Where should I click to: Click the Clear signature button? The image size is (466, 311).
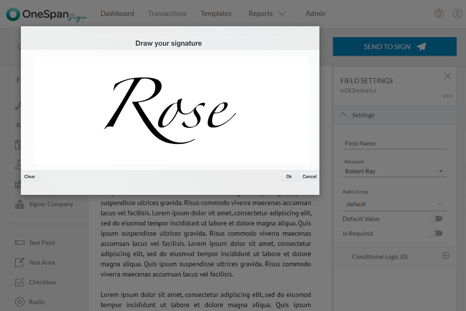30,176
